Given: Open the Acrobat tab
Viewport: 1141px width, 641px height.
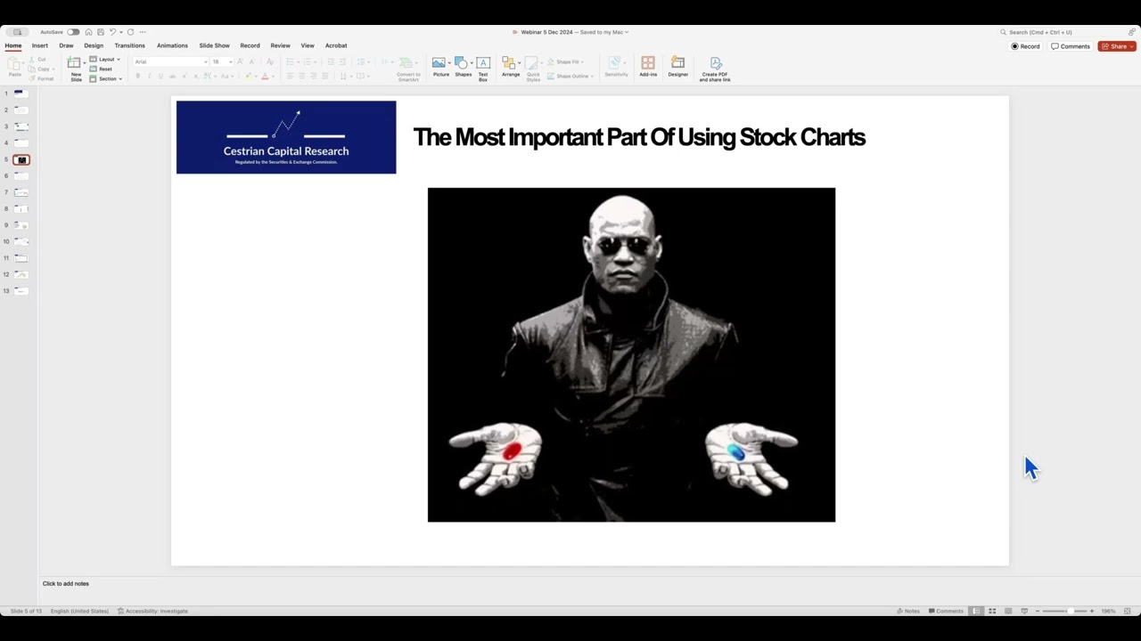Looking at the screenshot, I should pyautogui.click(x=336, y=45).
